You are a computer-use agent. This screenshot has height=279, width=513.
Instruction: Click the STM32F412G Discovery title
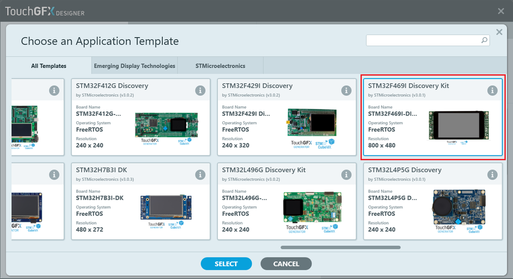112,86
